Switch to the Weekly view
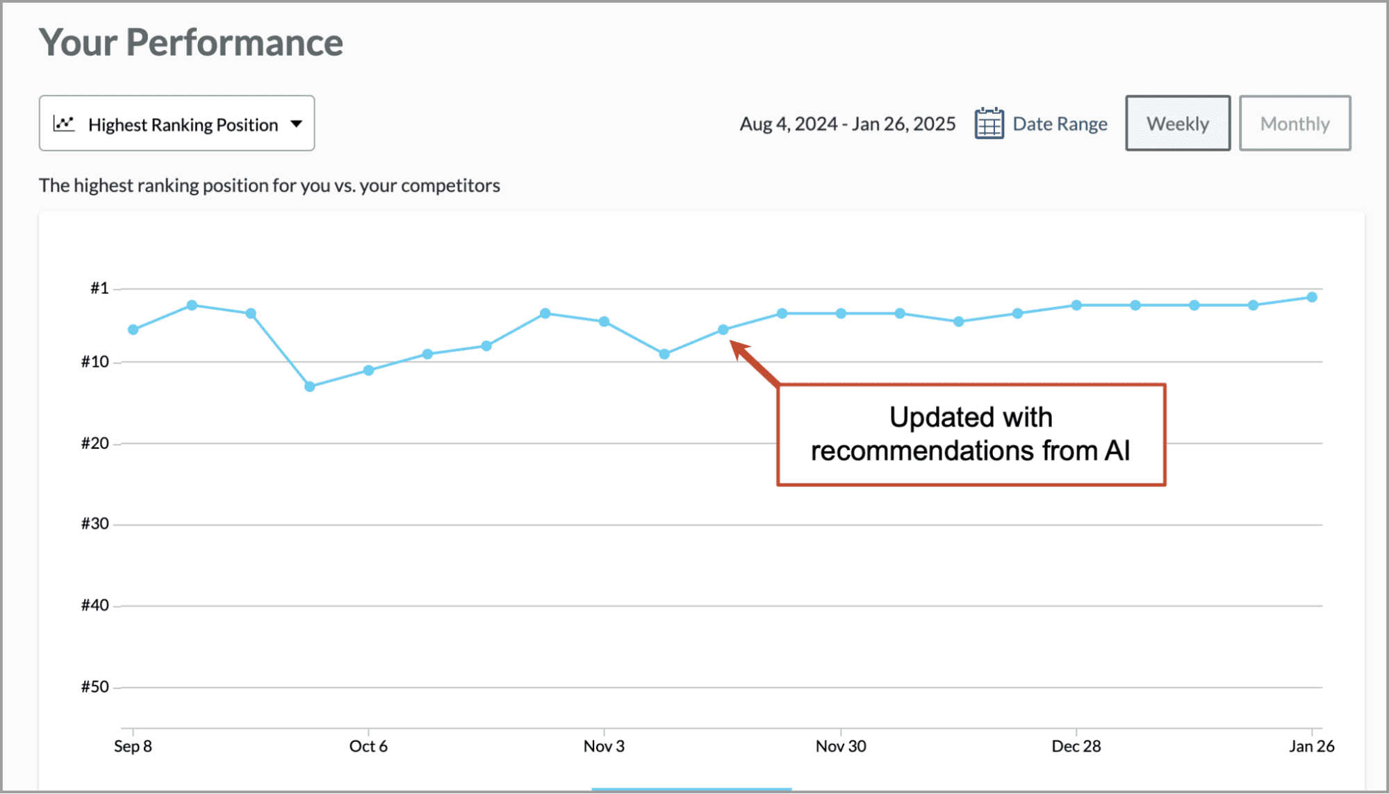The height and width of the screenshot is (794, 1389). (1178, 123)
